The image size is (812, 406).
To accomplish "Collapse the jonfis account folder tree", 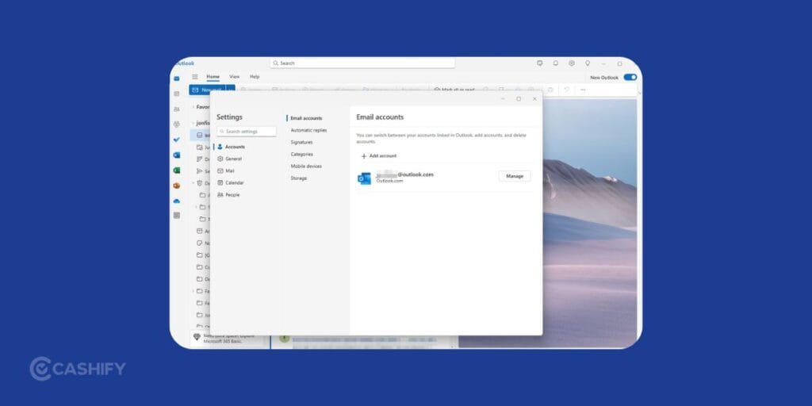I will pos(193,123).
